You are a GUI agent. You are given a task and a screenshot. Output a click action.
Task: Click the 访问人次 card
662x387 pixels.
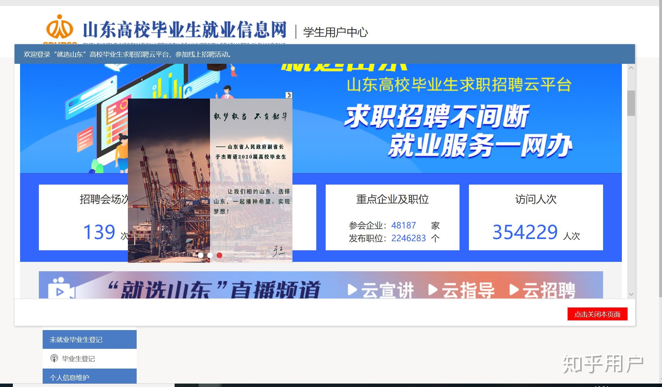536,217
